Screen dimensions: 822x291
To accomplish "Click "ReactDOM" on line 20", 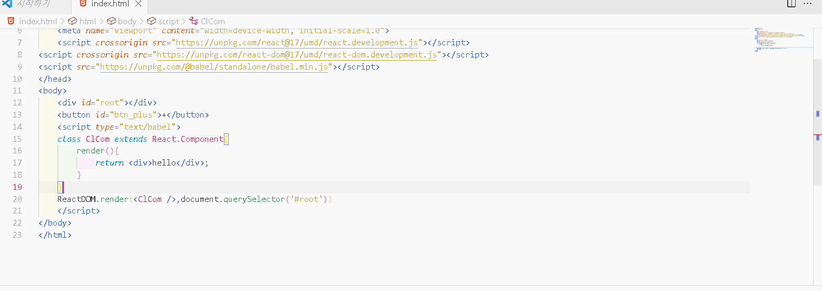I will [x=76, y=199].
